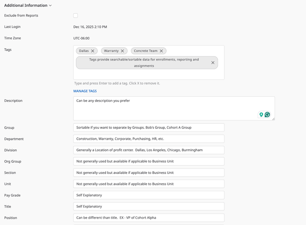
Task: Click the Description box resize handle
Action: (273, 119)
